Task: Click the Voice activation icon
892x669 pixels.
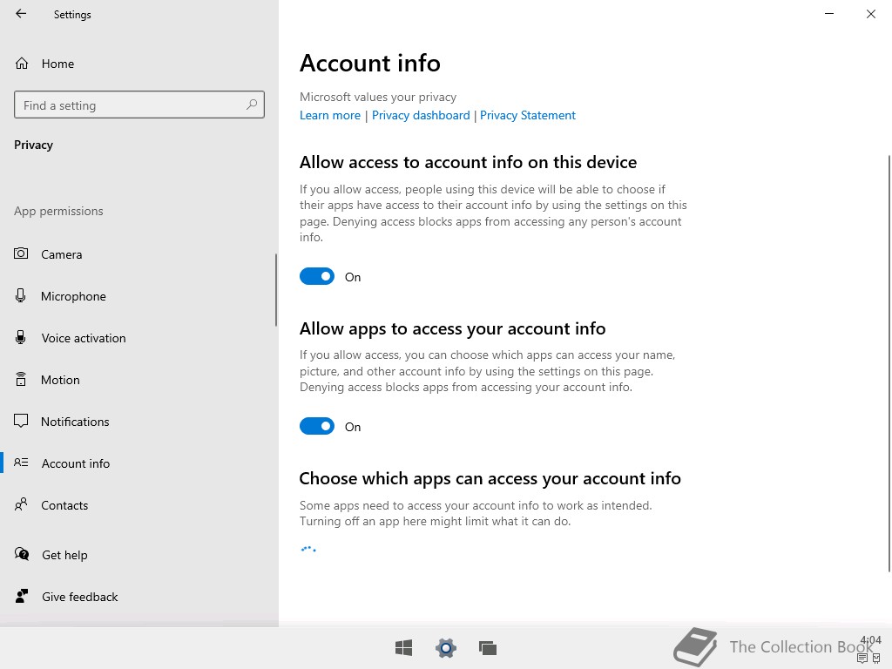Action: tap(21, 337)
